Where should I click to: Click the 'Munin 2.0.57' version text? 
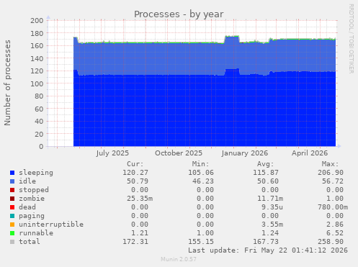coord(179,259)
